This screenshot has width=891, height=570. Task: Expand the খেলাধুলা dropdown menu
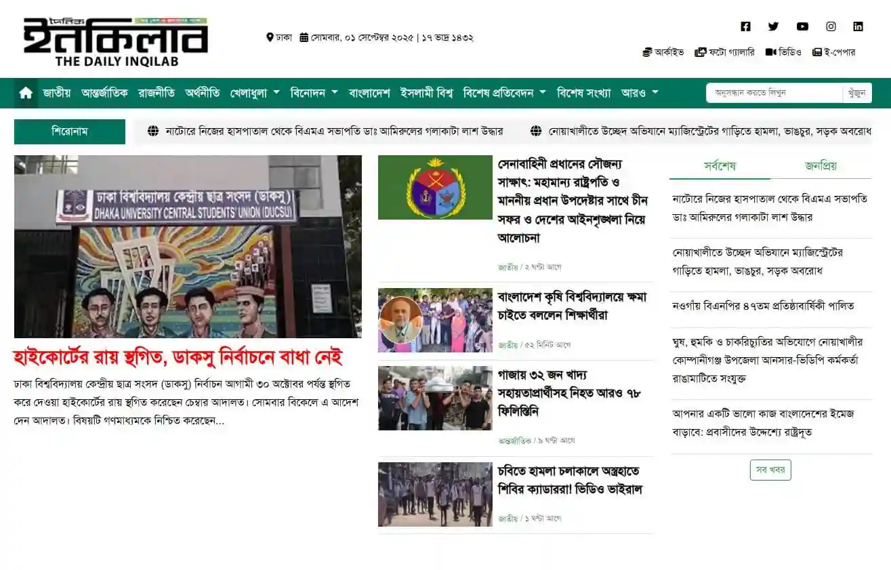tap(254, 93)
